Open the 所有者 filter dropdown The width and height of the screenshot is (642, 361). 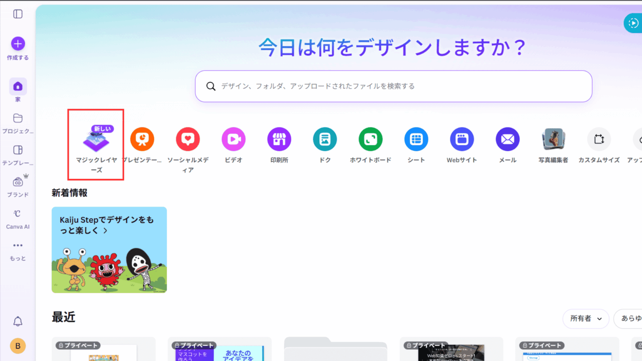pos(586,318)
